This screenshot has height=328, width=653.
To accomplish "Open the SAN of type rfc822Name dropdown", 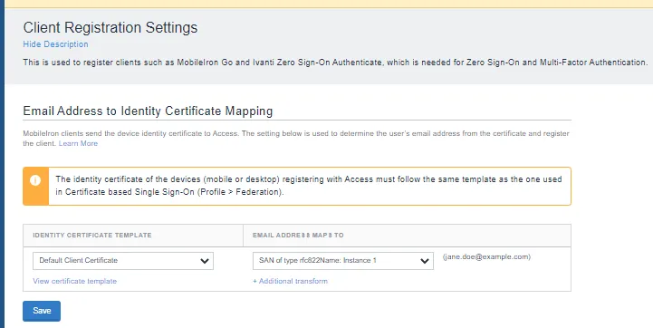I will pos(342,260).
